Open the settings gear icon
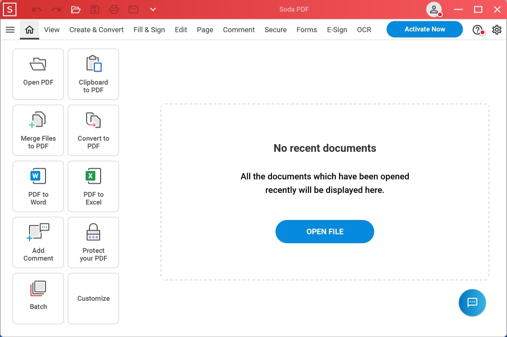This screenshot has height=337, width=507. coord(497,29)
